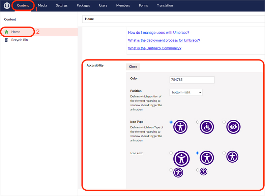Choose the small icon size radio button
Viewport: 265px width, 196px height.
(171, 170)
